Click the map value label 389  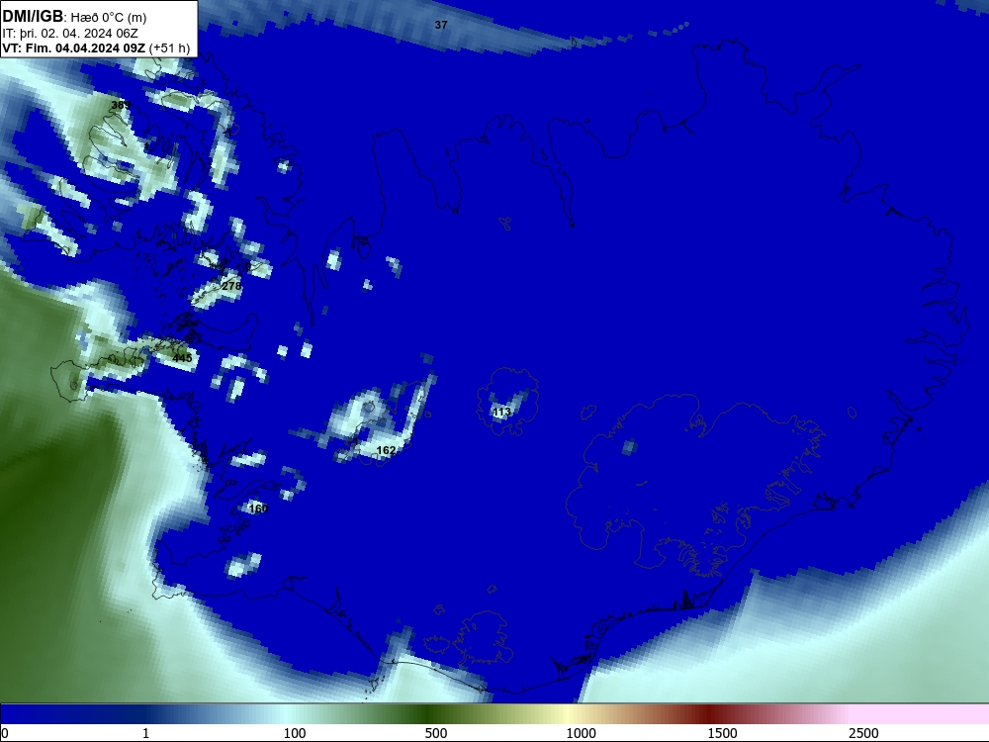coord(121,105)
